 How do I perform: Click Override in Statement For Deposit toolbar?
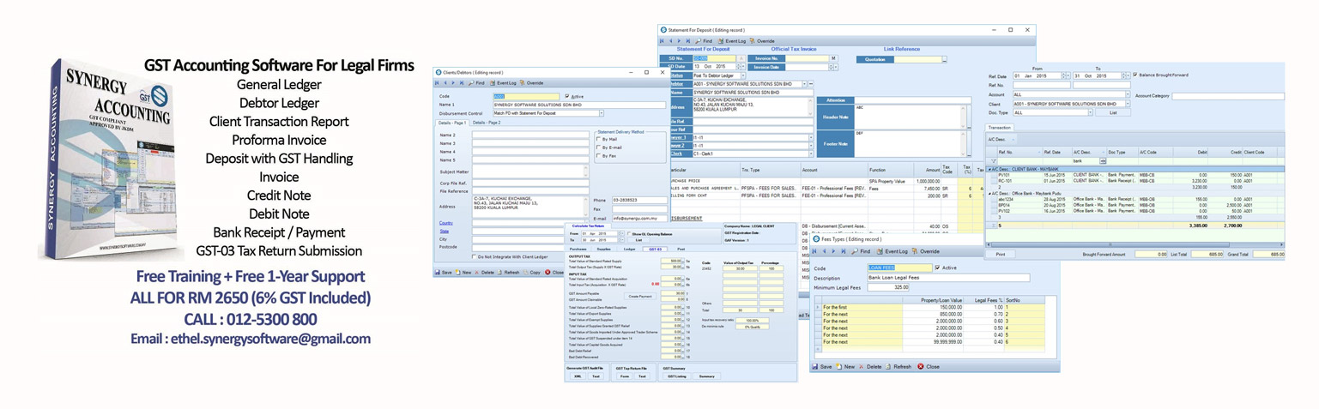coord(762,41)
